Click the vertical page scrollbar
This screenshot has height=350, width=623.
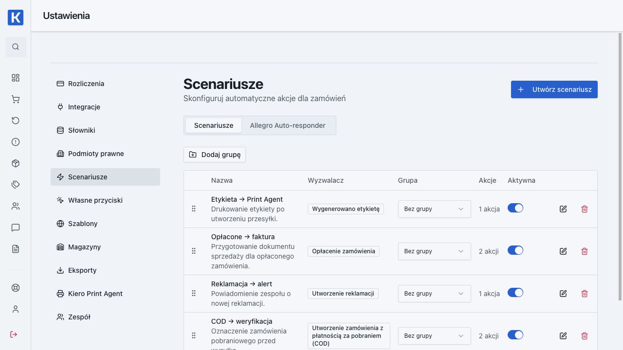point(620,167)
